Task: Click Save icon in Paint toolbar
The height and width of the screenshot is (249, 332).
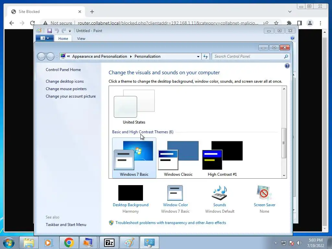Action: [x=49, y=31]
